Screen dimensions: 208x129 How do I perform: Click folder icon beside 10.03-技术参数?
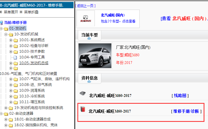[x=16, y=52]
